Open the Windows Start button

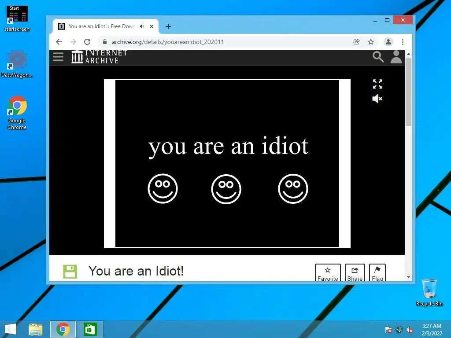(11, 329)
